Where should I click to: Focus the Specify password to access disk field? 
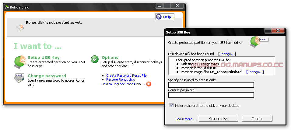[211, 85]
